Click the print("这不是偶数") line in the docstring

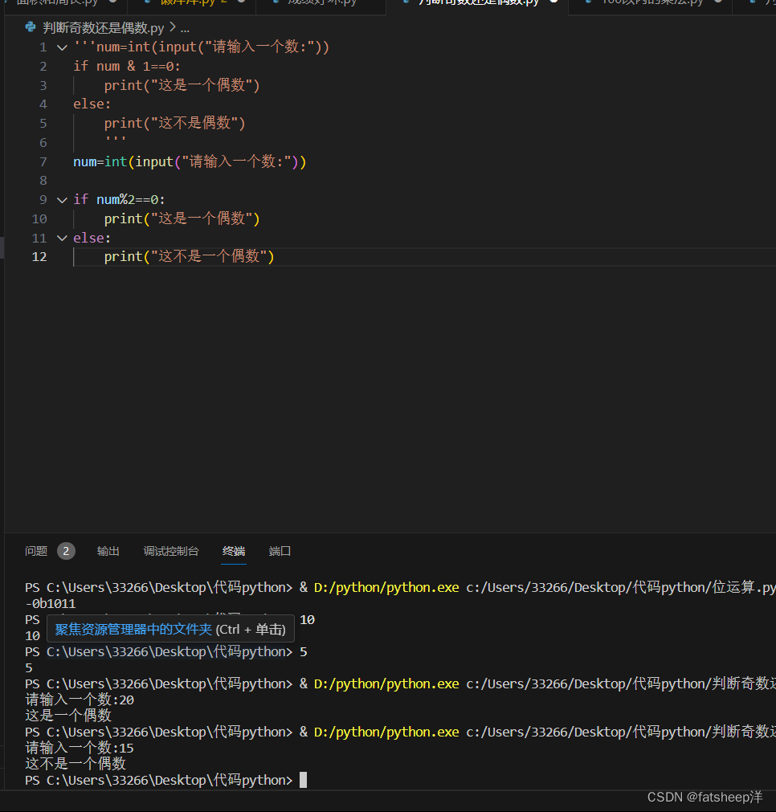(x=174, y=123)
